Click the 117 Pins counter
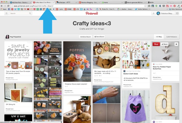Viewport: 182px width, 123px height. click(x=159, y=37)
